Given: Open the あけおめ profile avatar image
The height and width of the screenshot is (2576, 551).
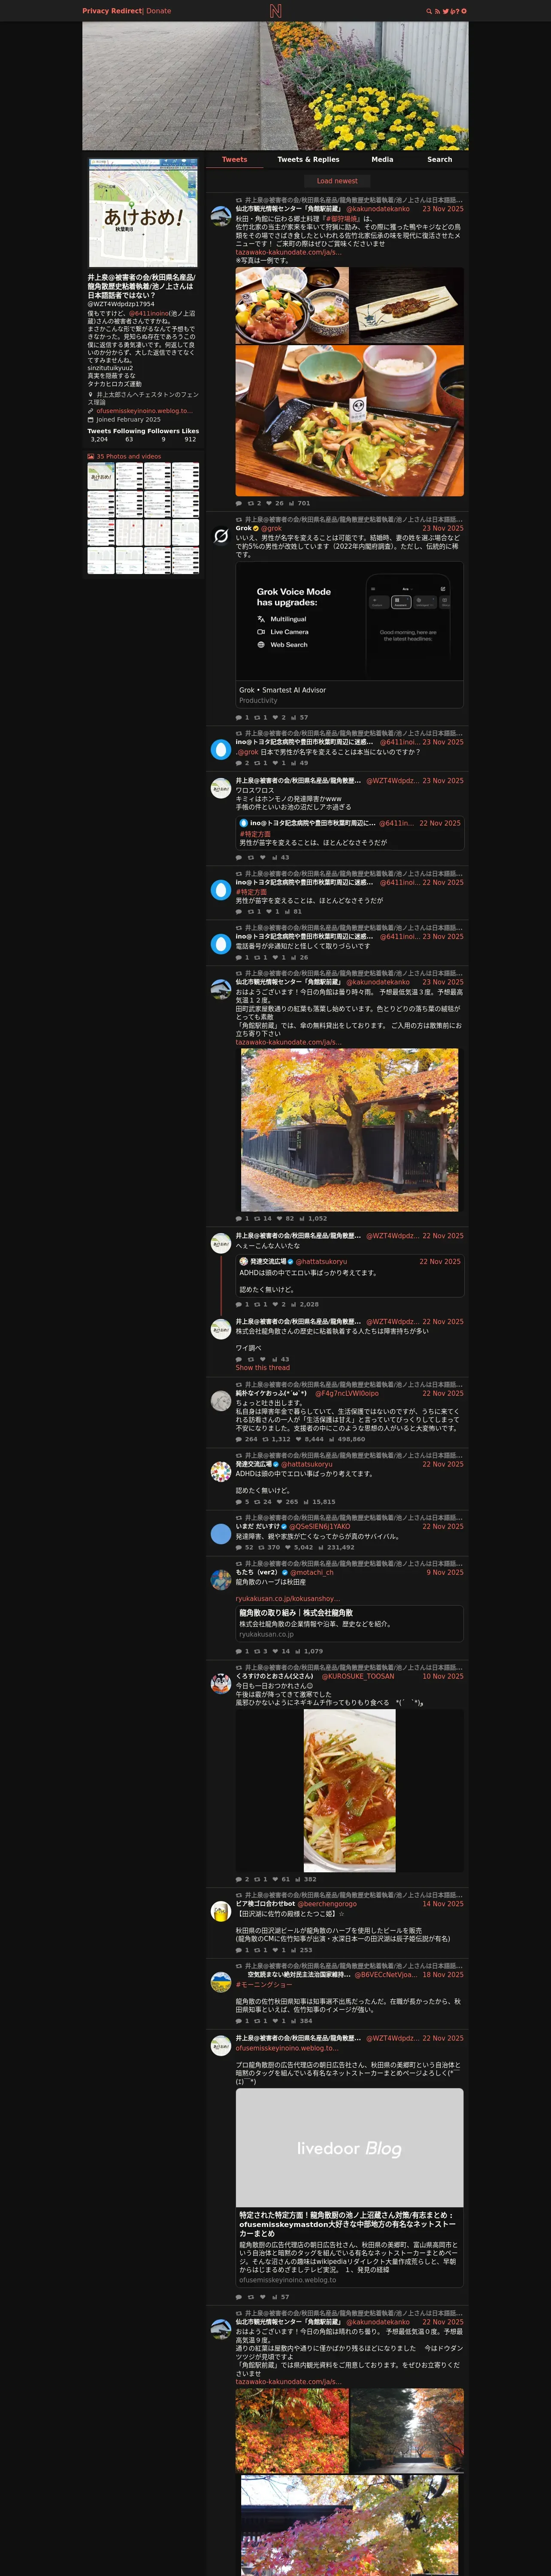Looking at the screenshot, I should 143,213.
